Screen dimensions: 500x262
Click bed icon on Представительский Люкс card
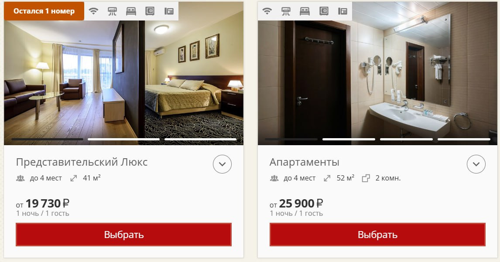point(131,11)
